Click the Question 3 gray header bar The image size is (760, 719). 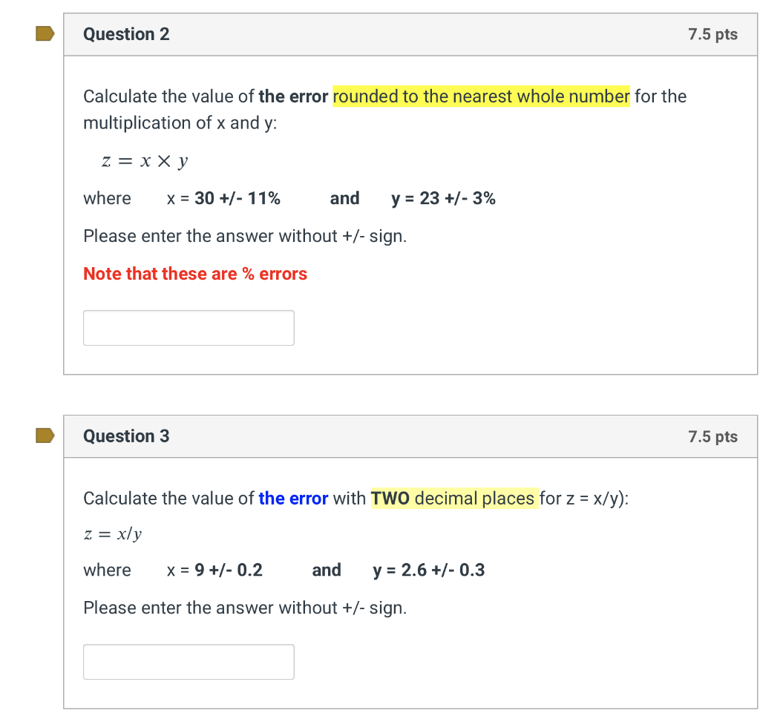tap(408, 436)
